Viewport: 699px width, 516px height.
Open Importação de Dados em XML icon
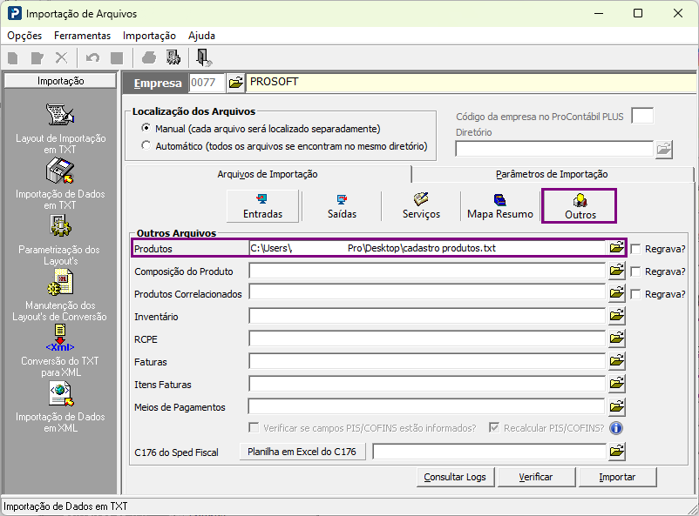(x=61, y=394)
